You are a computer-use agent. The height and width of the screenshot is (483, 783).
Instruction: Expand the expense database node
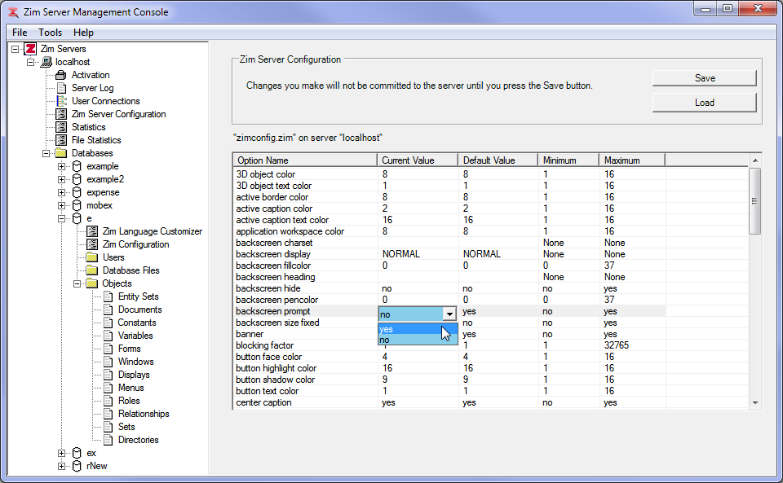pos(61,192)
